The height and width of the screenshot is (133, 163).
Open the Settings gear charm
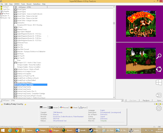coord(159,108)
